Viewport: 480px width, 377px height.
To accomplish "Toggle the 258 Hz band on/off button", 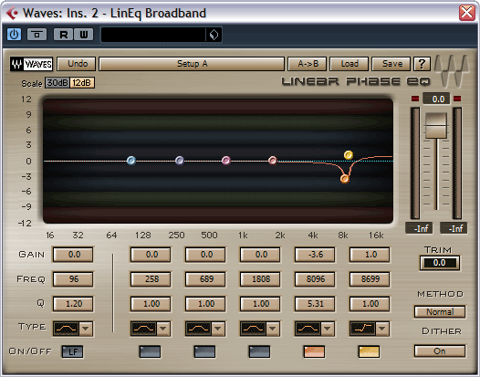I will [150, 351].
